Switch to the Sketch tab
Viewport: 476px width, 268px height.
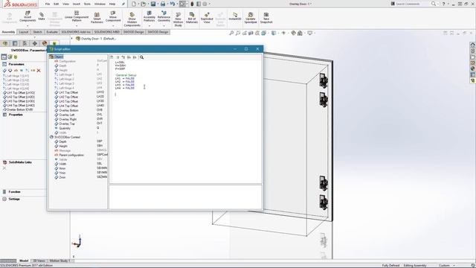pyautogui.click(x=37, y=32)
